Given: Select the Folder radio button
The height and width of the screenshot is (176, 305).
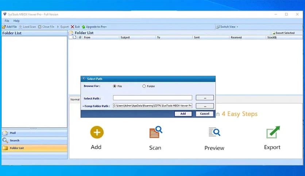Looking at the screenshot, I should [x=144, y=86].
